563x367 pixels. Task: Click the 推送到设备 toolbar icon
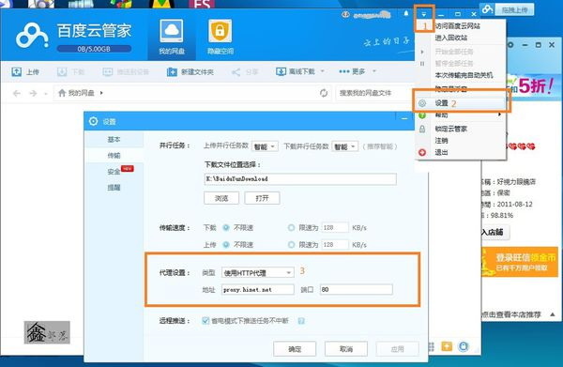coord(107,72)
